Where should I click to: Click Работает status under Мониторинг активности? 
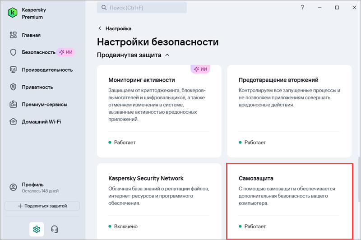122,143
